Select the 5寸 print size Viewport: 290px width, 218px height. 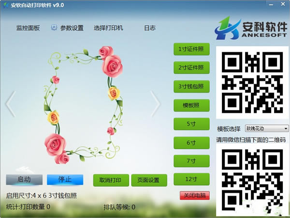(191, 124)
